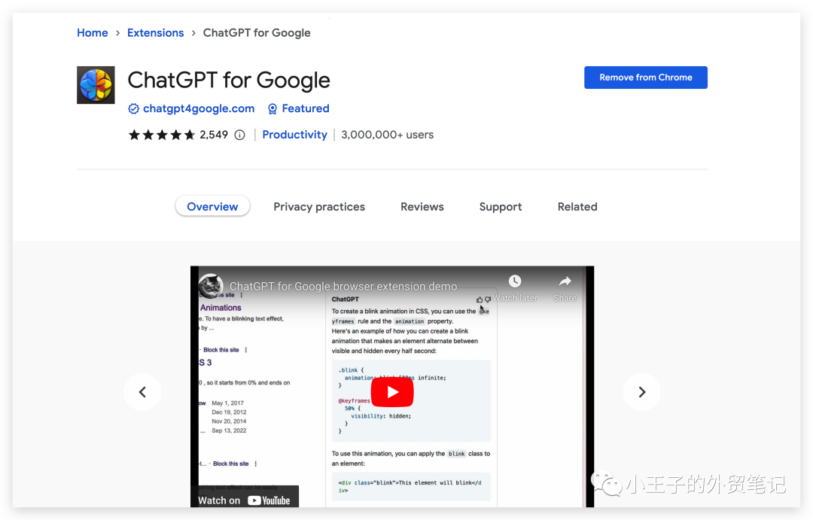Open the rating info circle icon
The width and height of the screenshot is (813, 520).
pos(239,135)
